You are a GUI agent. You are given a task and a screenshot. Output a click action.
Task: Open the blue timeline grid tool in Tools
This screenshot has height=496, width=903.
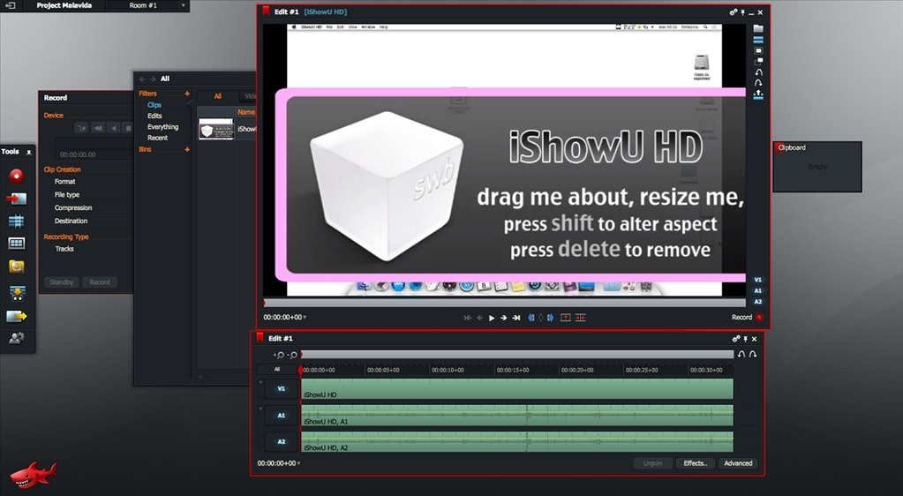pyautogui.click(x=16, y=222)
